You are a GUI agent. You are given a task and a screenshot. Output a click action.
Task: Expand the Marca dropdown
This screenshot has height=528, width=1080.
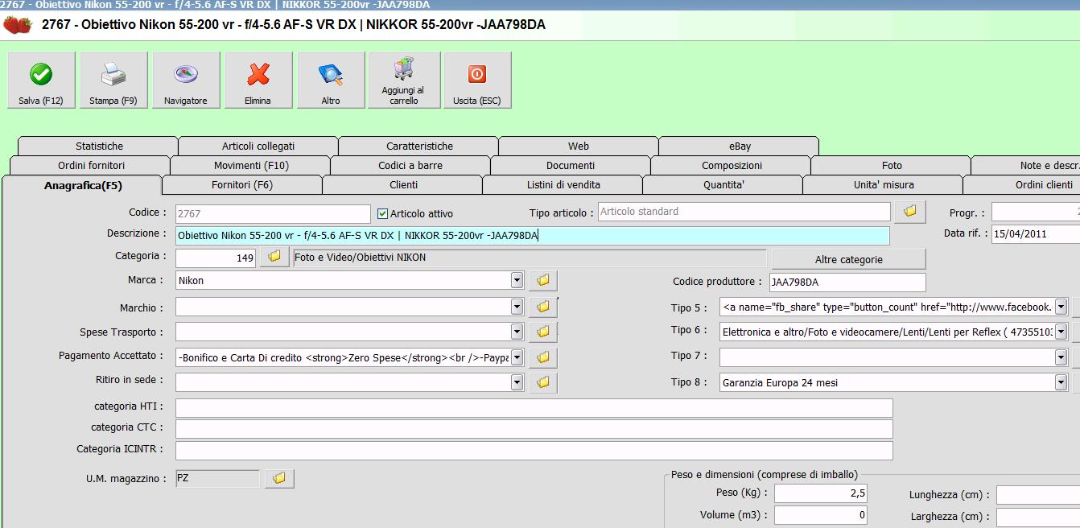517,280
